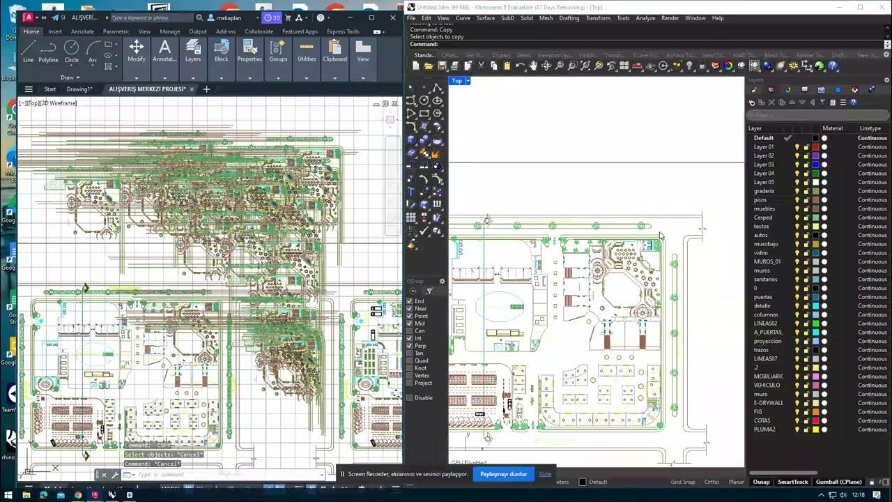The height and width of the screenshot is (502, 892).
Task: Toggle the lock icon of layer pisos
Action: pyautogui.click(x=806, y=200)
